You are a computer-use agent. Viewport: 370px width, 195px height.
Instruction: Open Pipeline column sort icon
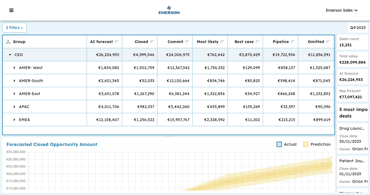pos(293,42)
